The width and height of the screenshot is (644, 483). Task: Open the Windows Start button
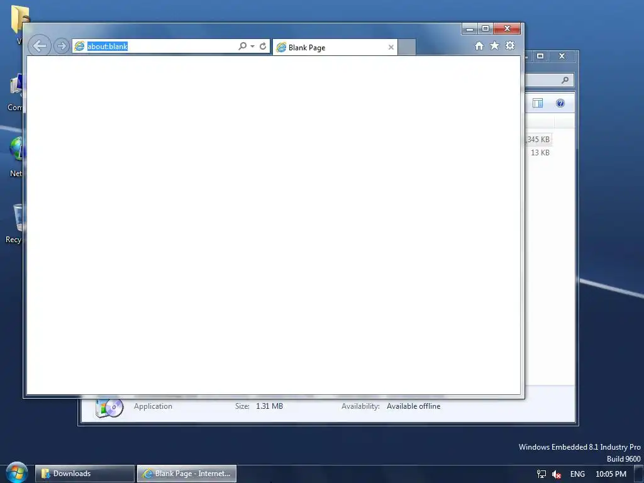click(17, 473)
